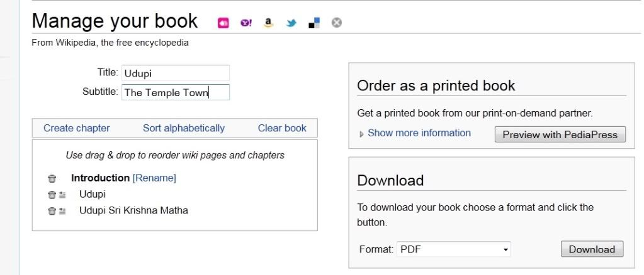Choose Sort alphabetically
Viewport: 644px width, 275px height.
[x=183, y=128]
